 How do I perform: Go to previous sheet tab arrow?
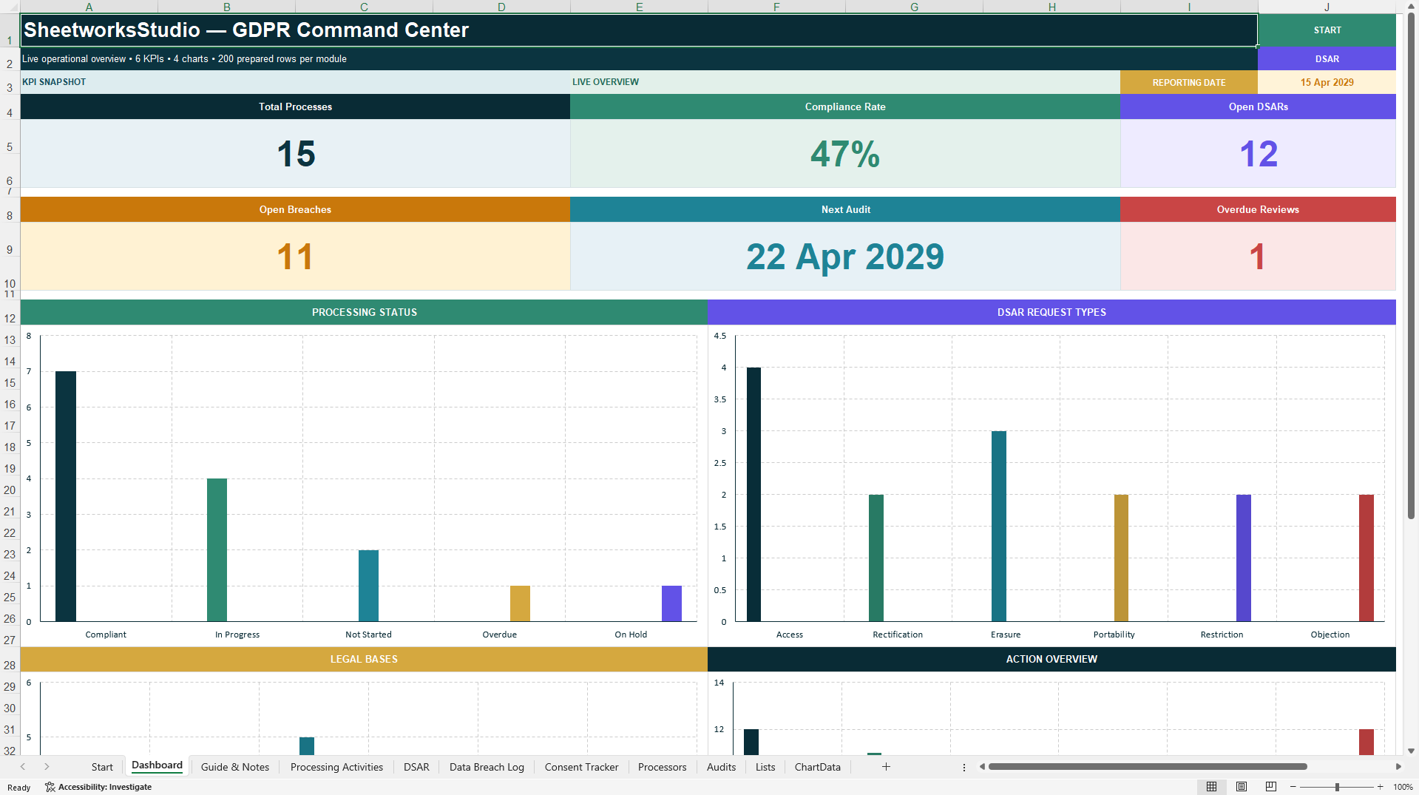click(x=23, y=767)
